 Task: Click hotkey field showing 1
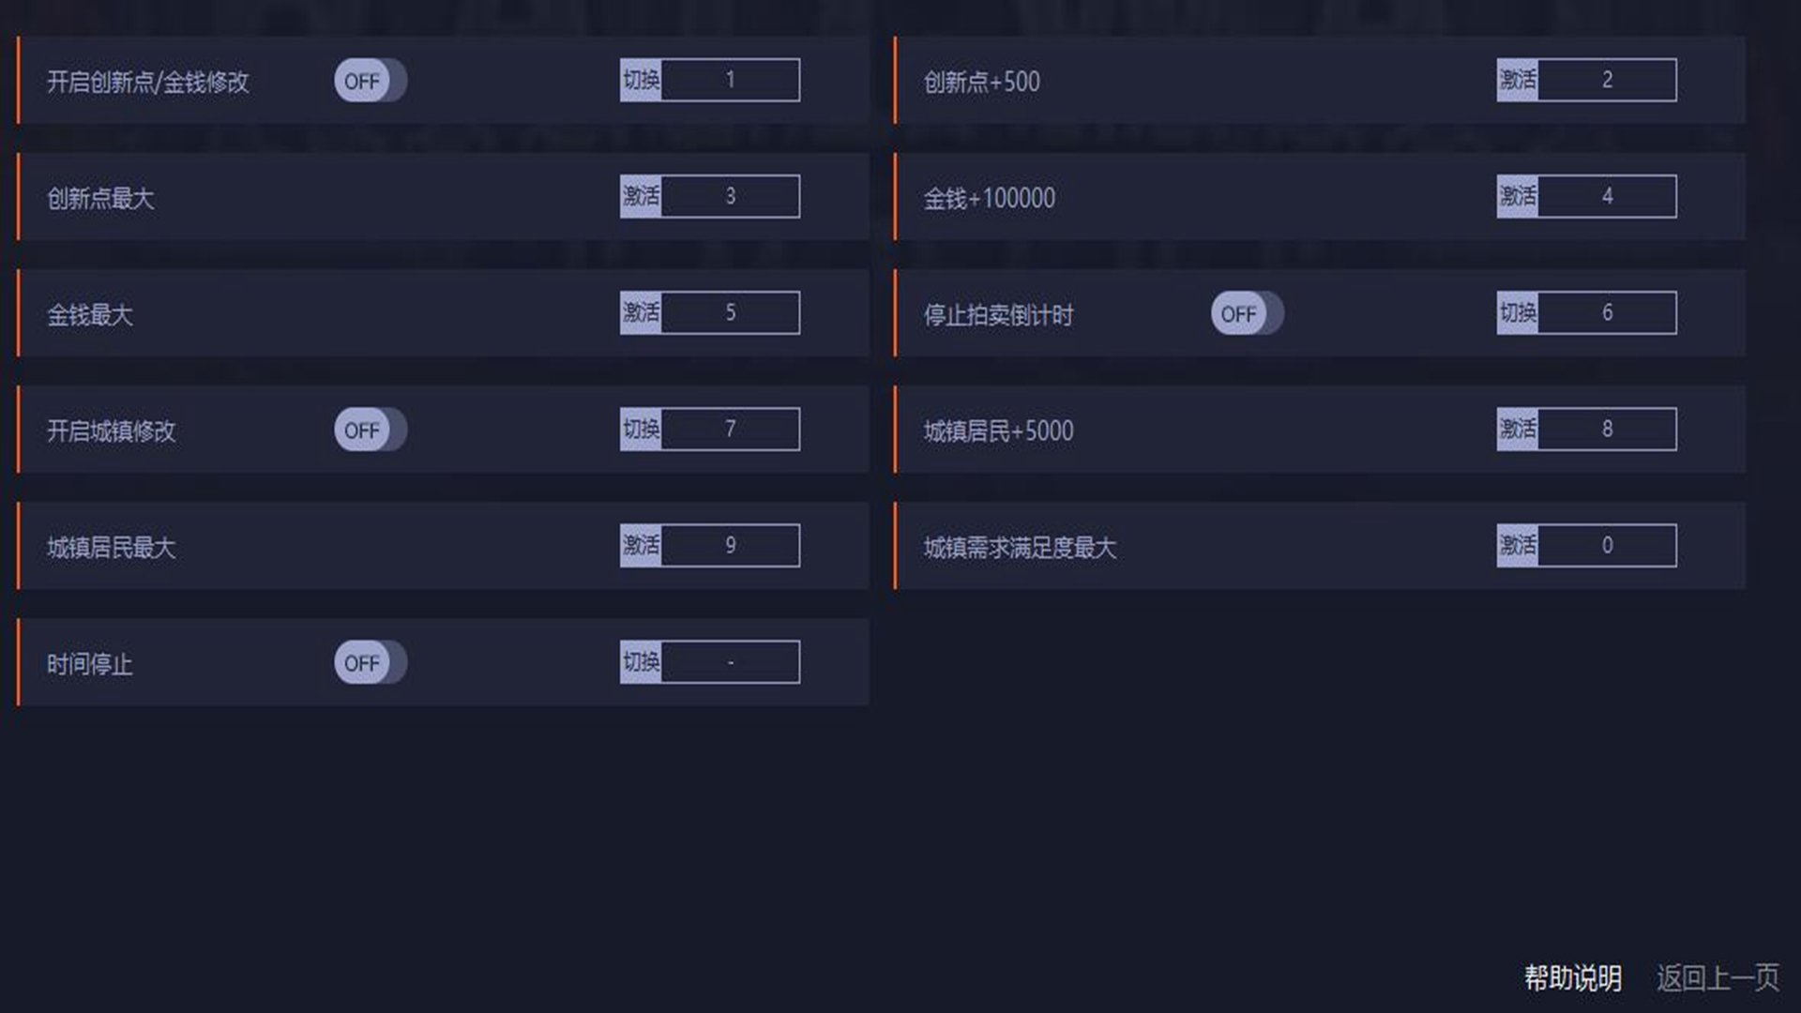[x=730, y=80]
